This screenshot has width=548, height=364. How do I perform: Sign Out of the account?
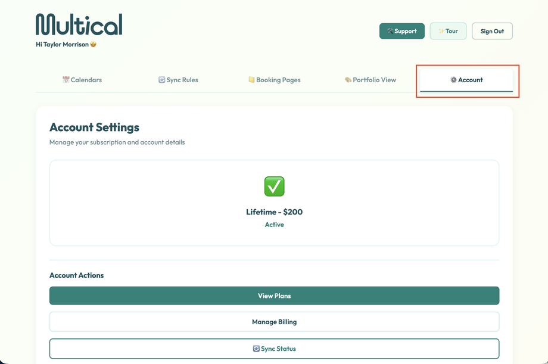[x=492, y=31]
